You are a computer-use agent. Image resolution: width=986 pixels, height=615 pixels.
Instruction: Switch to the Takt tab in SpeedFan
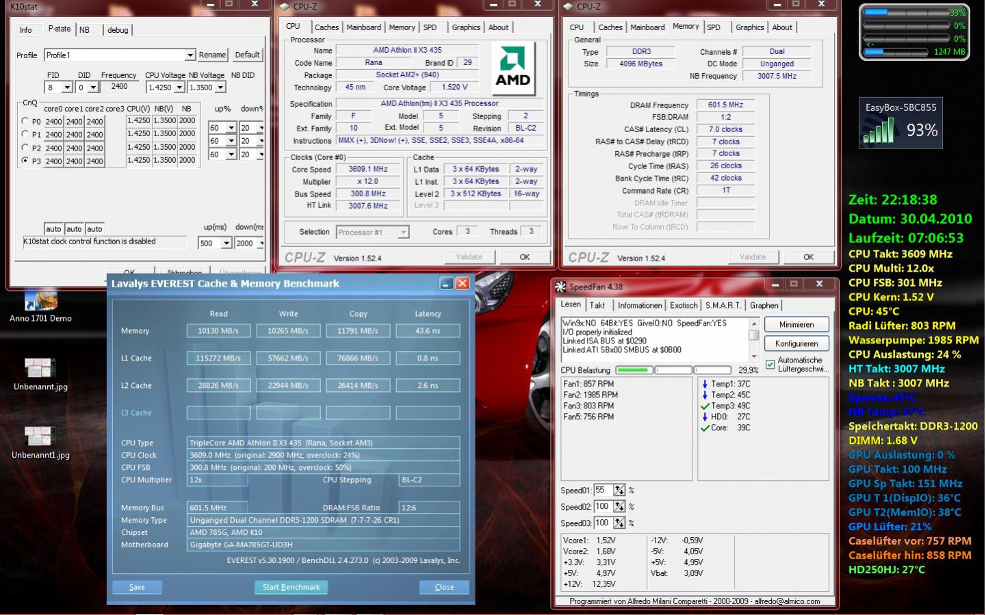(597, 306)
